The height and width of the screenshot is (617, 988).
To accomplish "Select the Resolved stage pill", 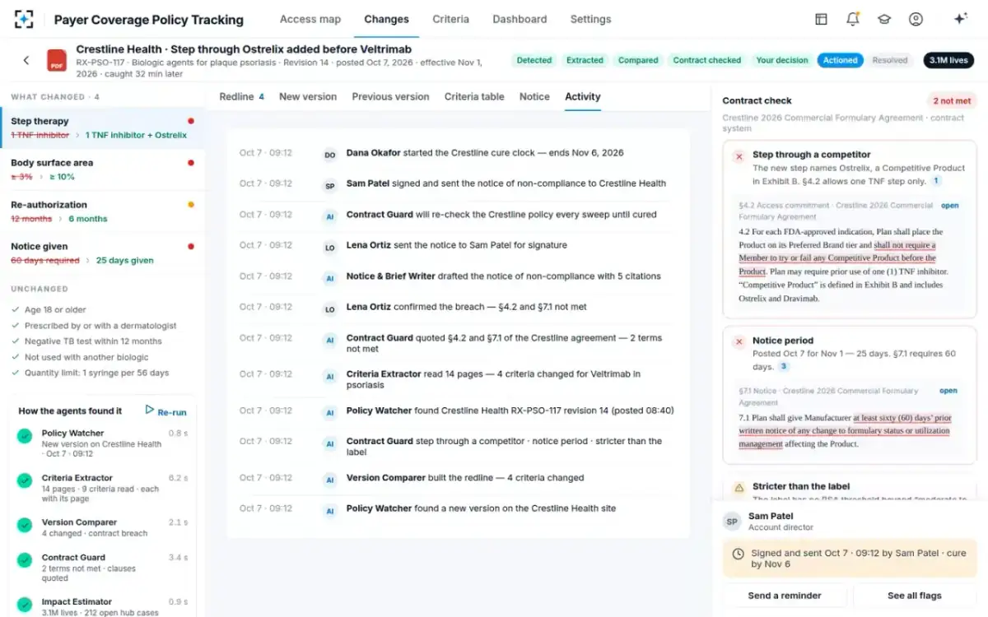I will tap(890, 60).
